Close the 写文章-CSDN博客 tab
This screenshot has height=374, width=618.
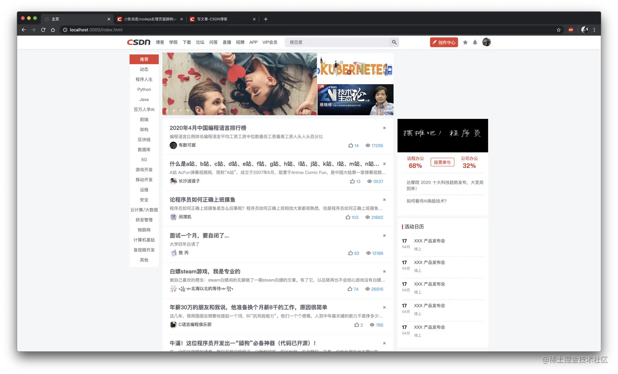(x=254, y=19)
